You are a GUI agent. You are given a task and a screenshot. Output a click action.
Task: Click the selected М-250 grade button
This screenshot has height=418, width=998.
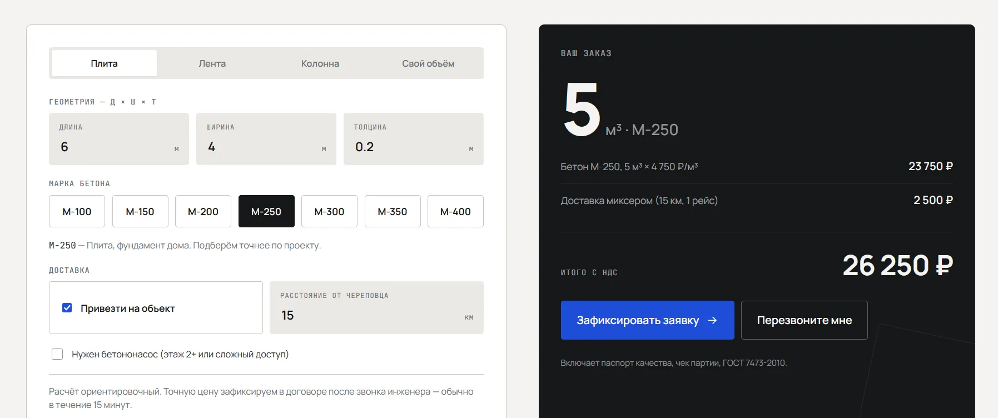(x=266, y=211)
